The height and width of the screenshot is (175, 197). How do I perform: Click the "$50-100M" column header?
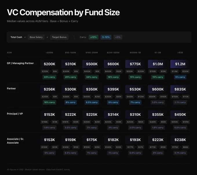(70, 53)
